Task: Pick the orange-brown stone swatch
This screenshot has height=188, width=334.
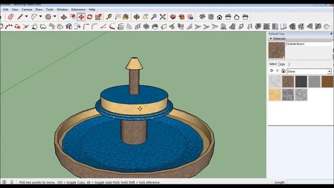Action: coord(327,81)
